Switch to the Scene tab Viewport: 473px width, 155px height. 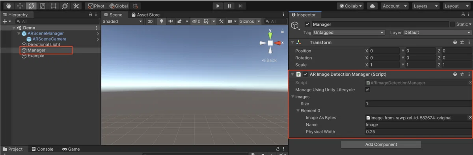coord(113,15)
